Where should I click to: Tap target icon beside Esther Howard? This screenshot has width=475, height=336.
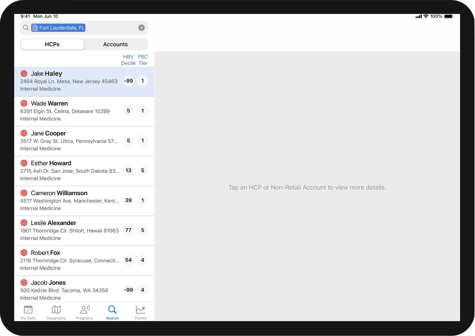[x=24, y=163]
